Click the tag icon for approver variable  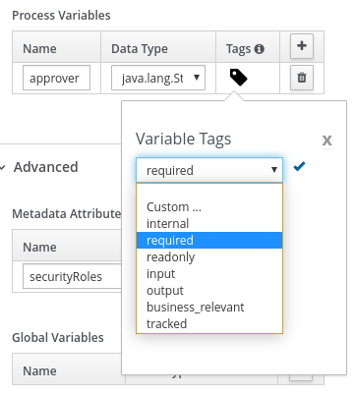pos(238,78)
